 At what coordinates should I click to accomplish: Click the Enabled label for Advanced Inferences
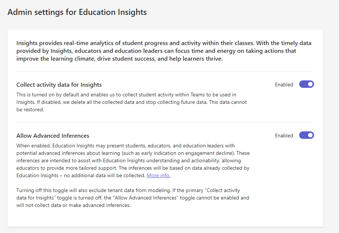tap(284, 135)
